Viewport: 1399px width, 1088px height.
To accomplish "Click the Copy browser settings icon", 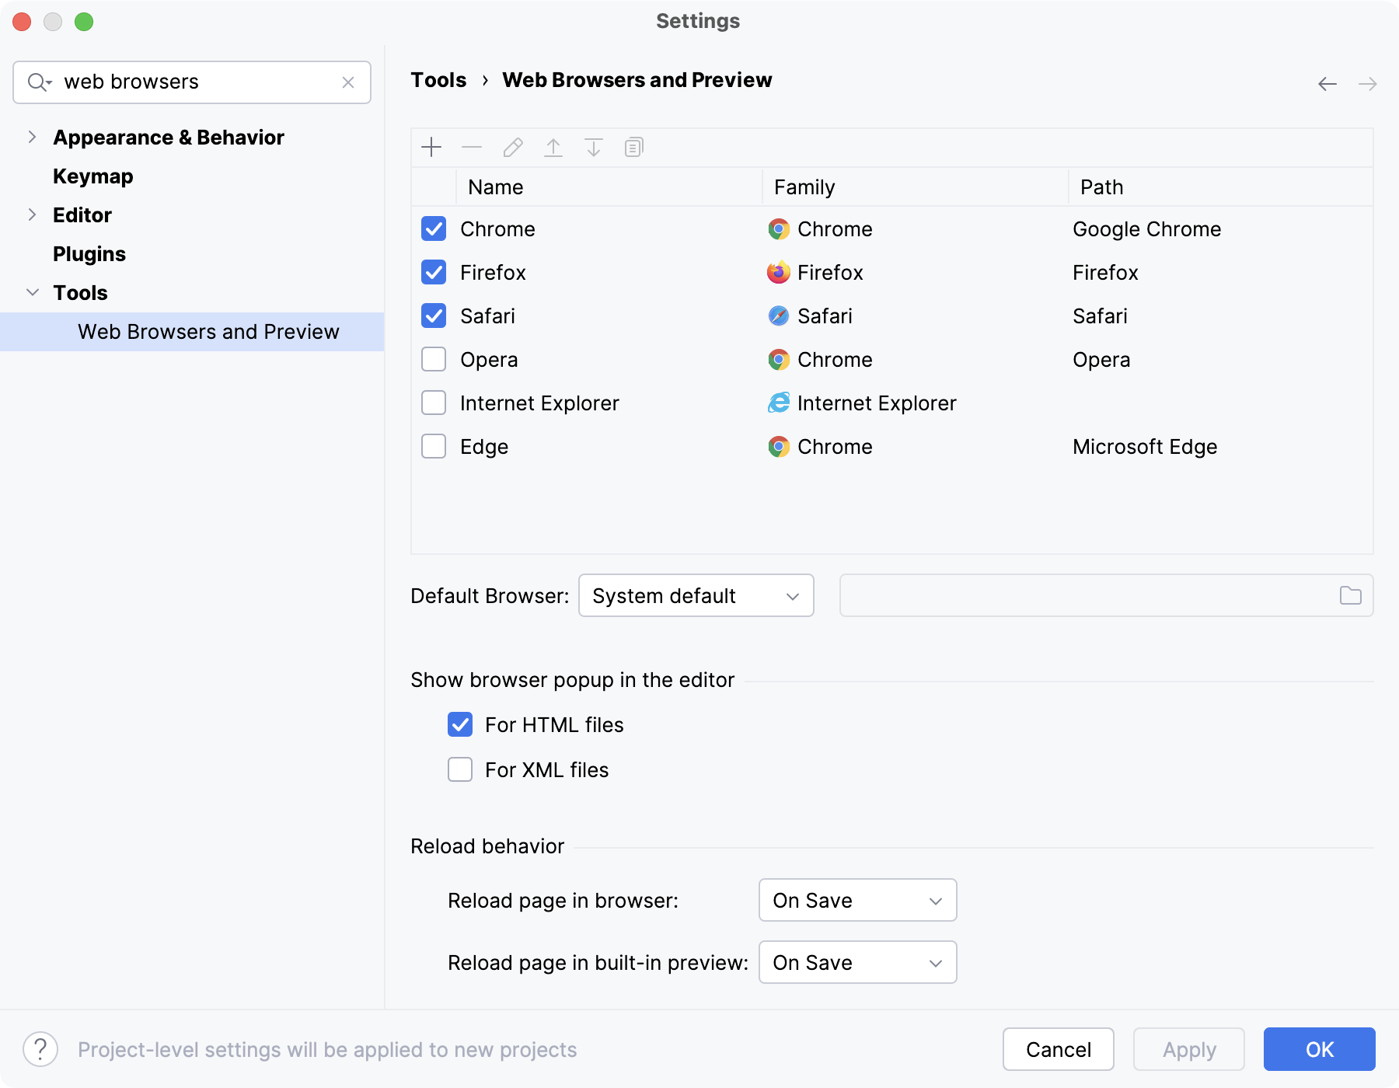I will (633, 147).
